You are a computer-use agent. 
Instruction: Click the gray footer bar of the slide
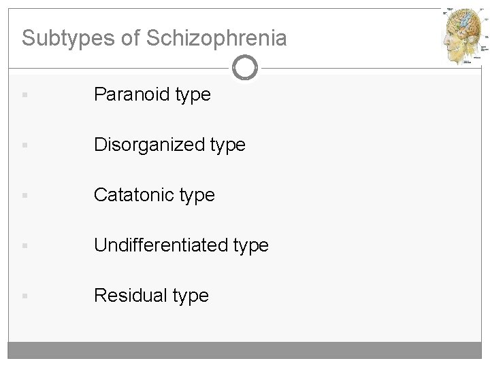click(x=245, y=351)
